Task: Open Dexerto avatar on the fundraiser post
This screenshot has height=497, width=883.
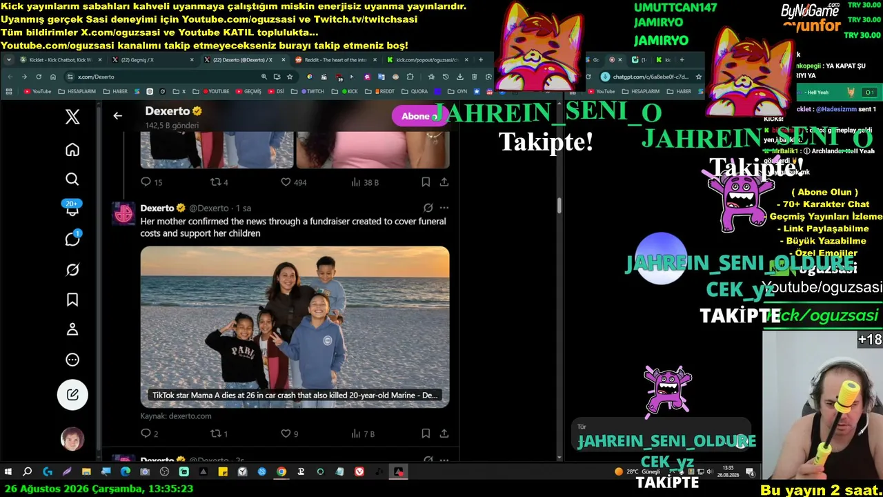Action: click(x=123, y=214)
